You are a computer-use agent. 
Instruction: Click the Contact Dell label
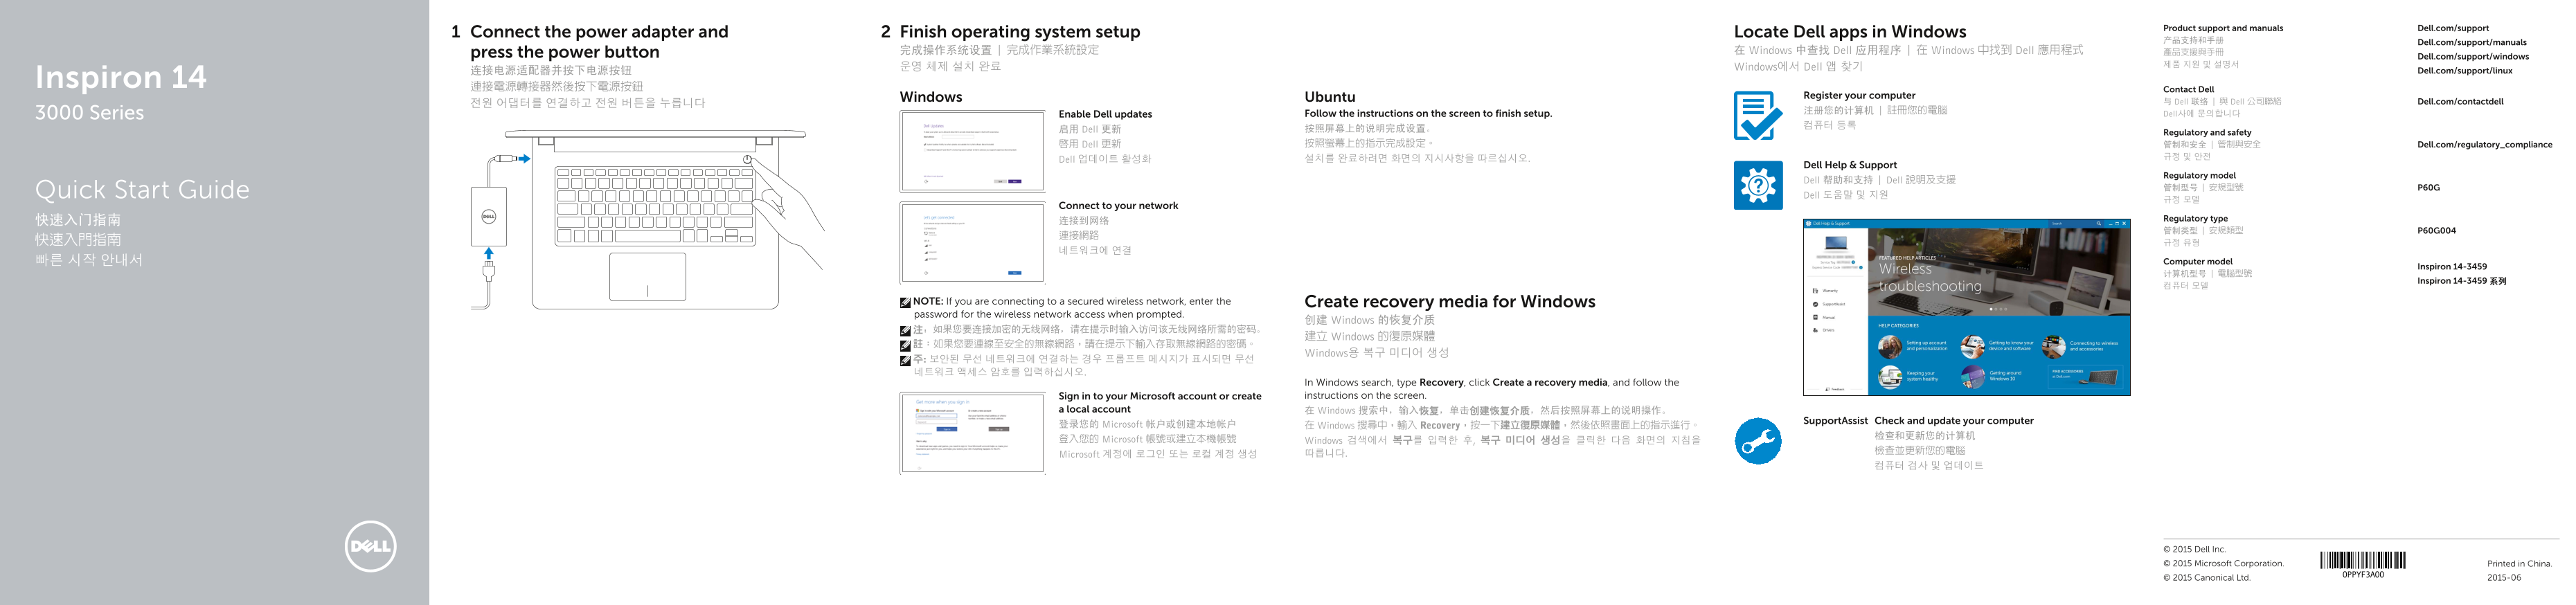[x=2188, y=89]
